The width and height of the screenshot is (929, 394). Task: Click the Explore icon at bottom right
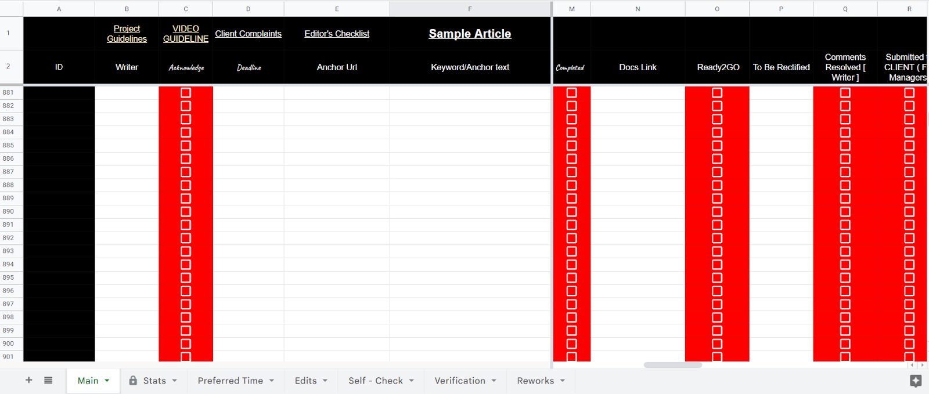pyautogui.click(x=916, y=381)
